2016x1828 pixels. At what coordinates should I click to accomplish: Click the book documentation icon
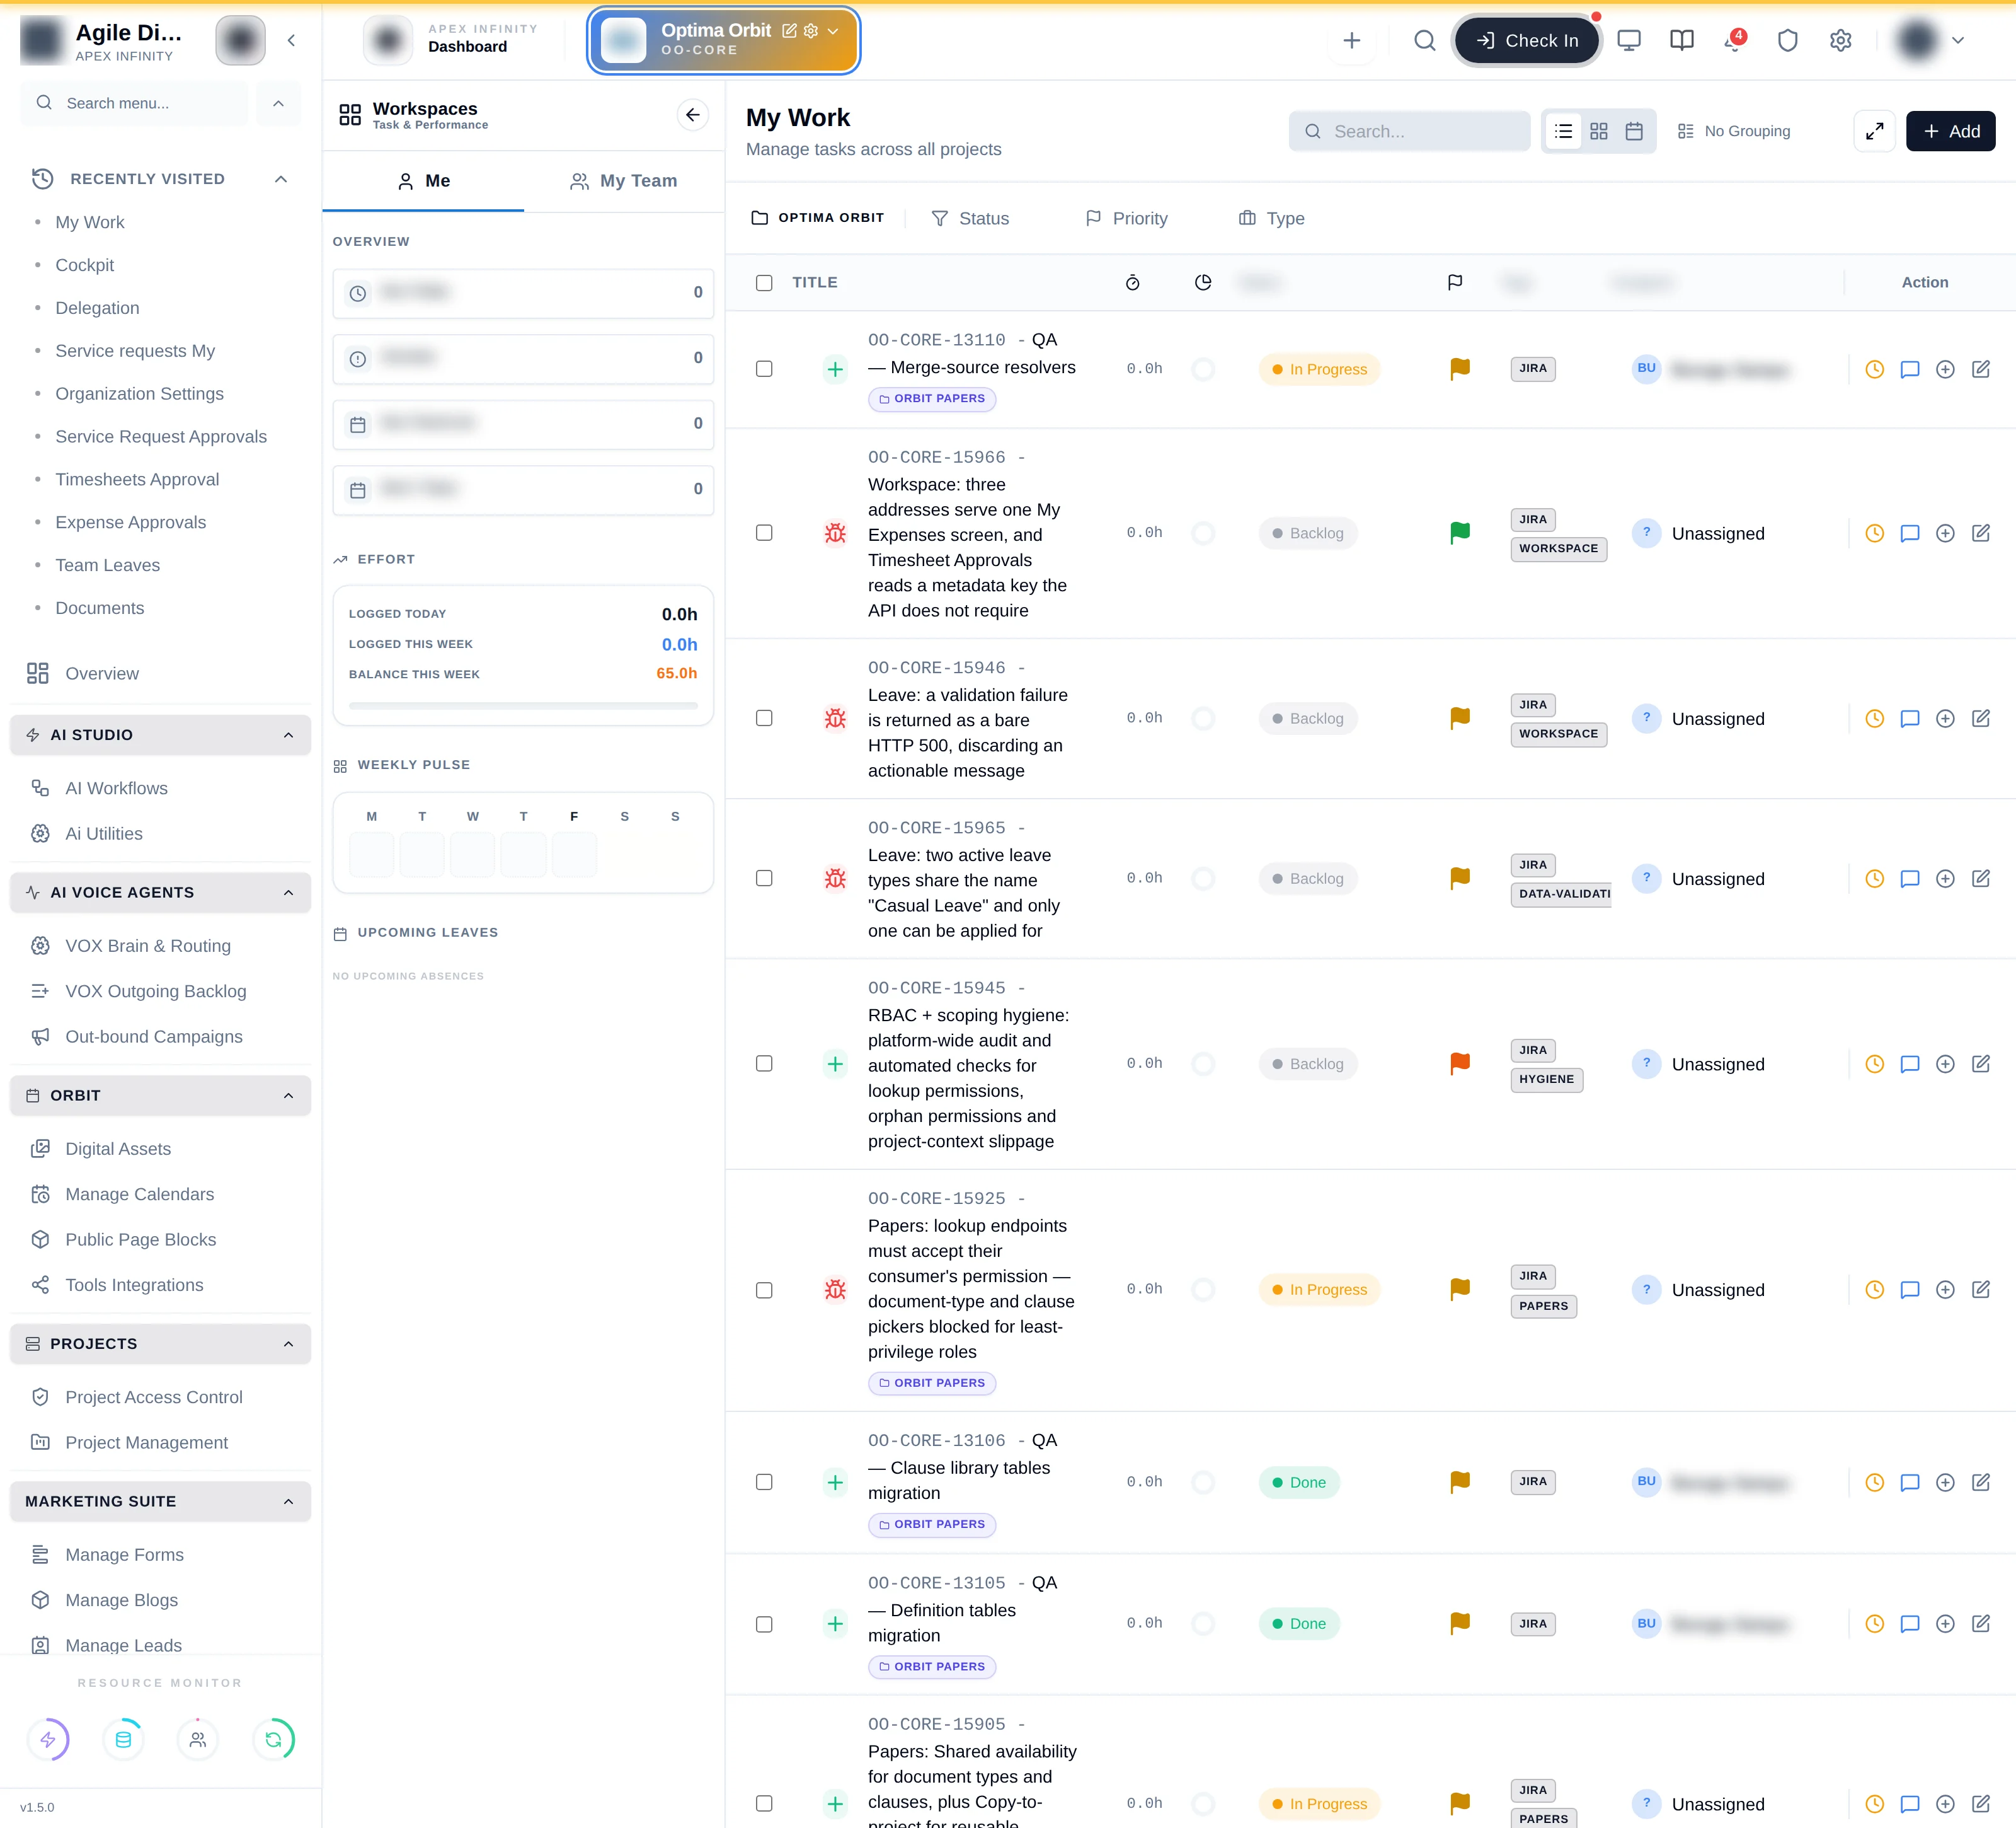1682,41
